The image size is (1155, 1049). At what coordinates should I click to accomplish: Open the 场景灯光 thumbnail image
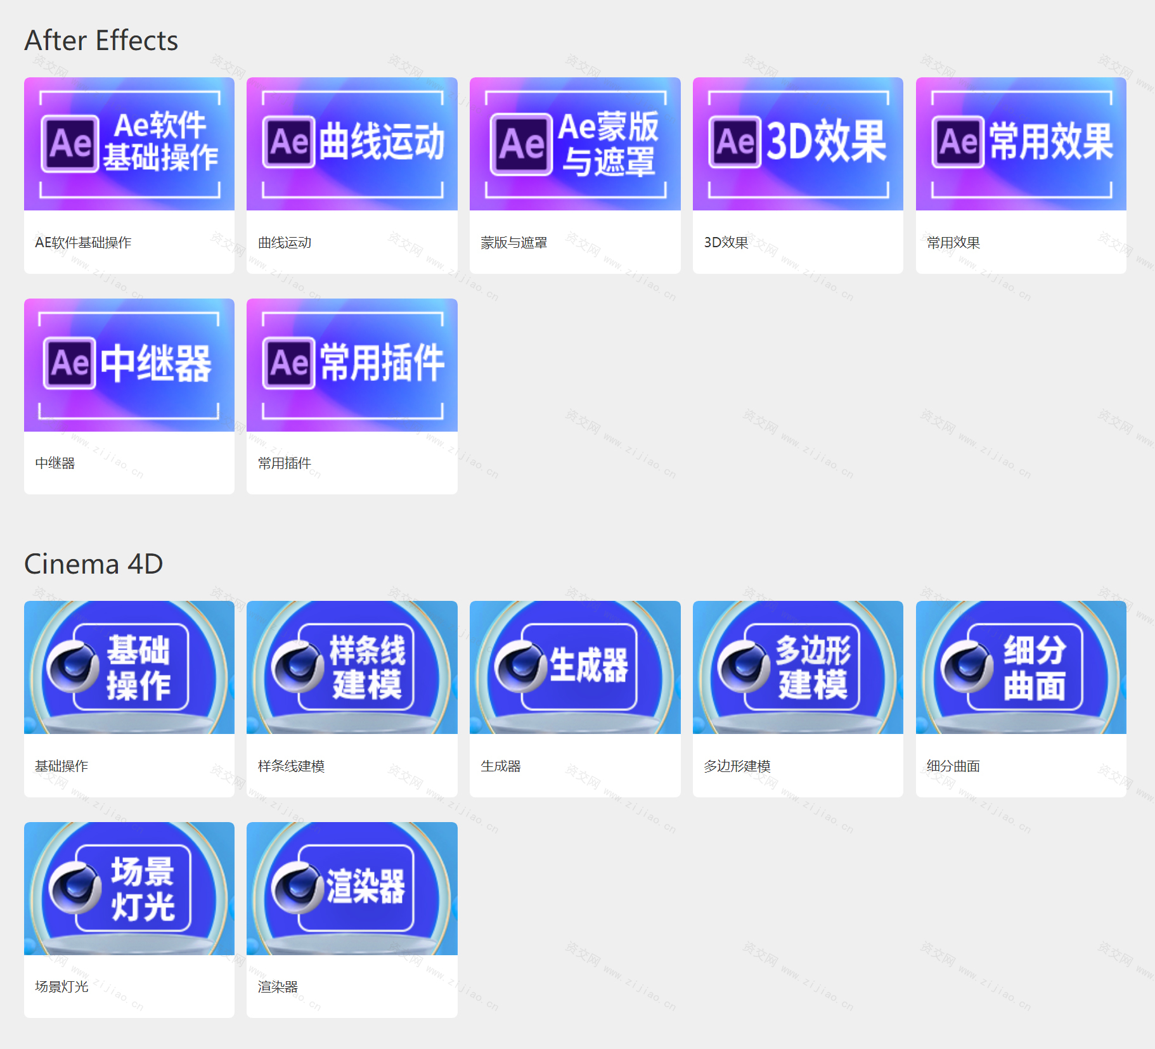pos(129,889)
